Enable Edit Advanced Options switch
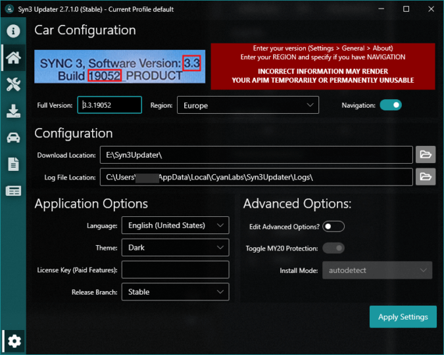The width and height of the screenshot is (444, 355). point(333,226)
